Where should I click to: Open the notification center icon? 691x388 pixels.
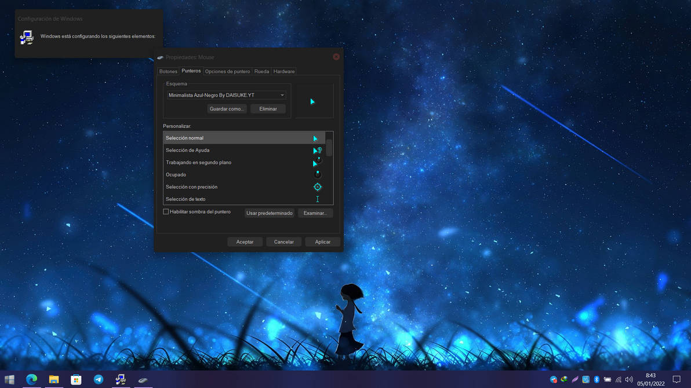coord(677,379)
